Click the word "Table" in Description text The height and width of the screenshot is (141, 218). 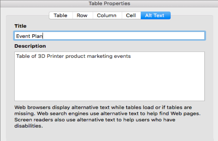[23, 56]
